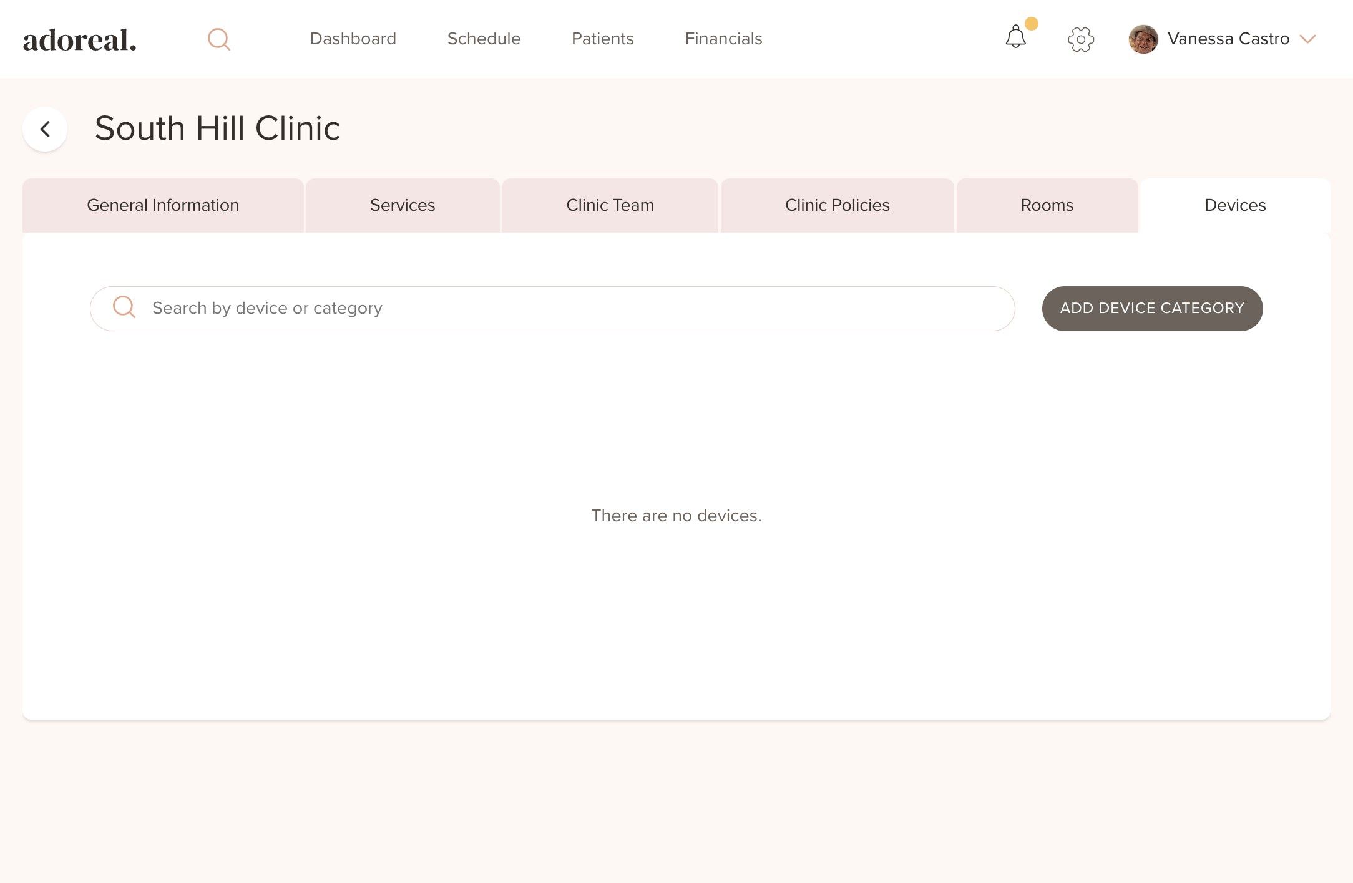
Task: Click the device search magnifier icon
Action: pyautogui.click(x=124, y=307)
